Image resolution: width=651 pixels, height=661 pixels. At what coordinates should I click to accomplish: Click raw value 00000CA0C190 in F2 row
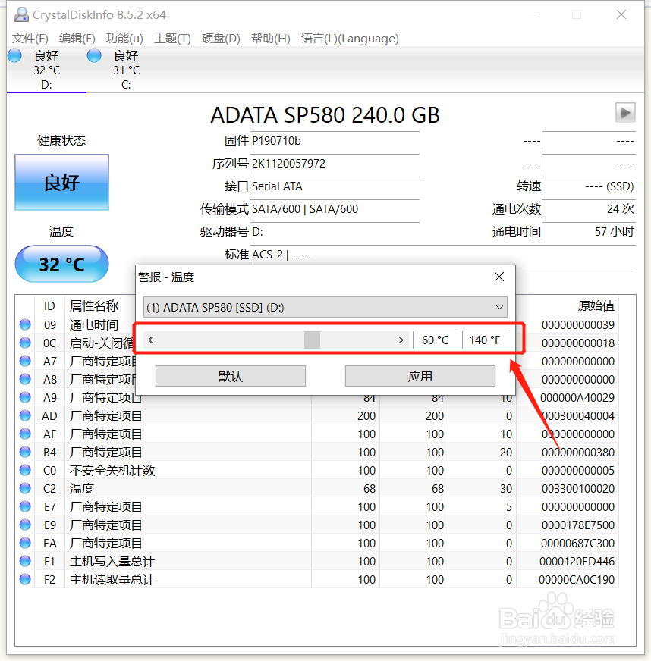[x=577, y=580]
